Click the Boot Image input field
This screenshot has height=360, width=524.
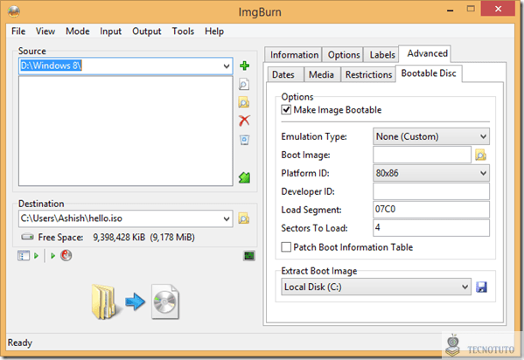[422, 155]
